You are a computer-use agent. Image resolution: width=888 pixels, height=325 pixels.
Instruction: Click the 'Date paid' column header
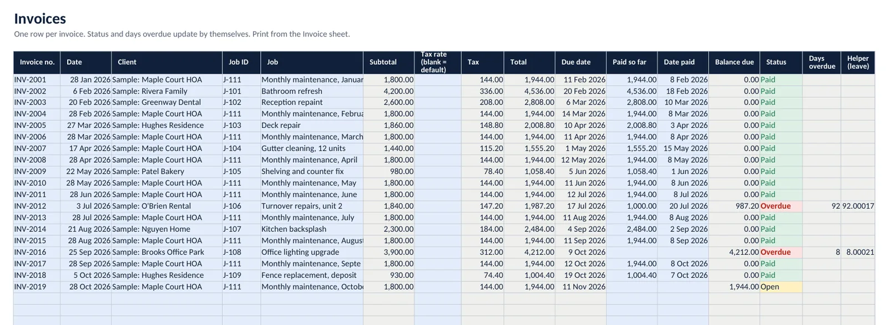(683, 63)
